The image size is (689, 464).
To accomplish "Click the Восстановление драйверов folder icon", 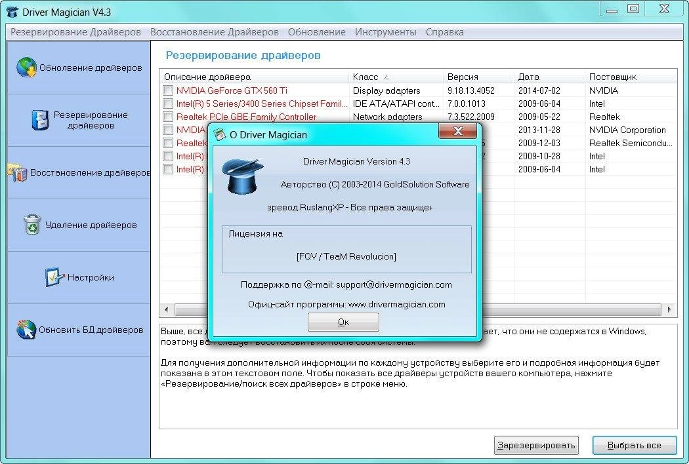I will tap(18, 172).
